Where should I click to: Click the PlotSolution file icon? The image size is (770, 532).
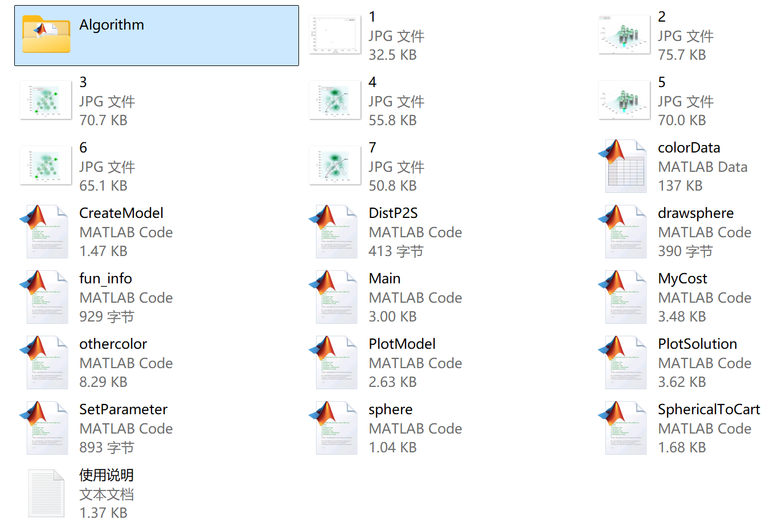(624, 362)
